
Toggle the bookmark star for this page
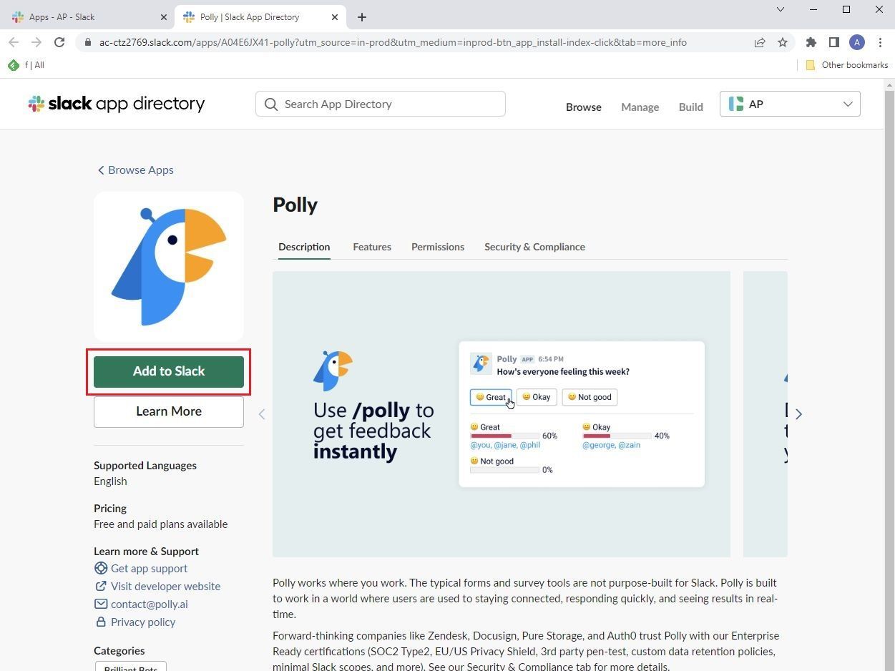tap(783, 42)
